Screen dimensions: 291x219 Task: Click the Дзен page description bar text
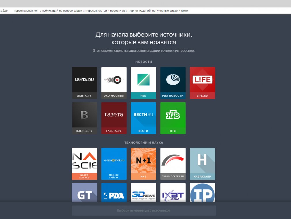point(94,11)
